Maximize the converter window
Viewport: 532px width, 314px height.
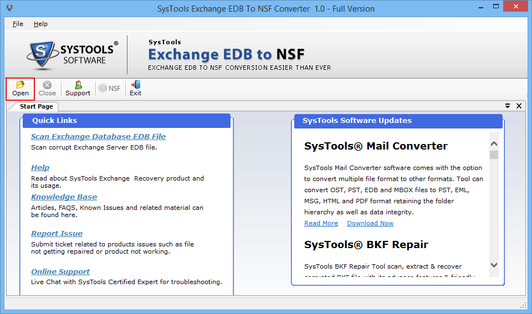click(x=495, y=7)
